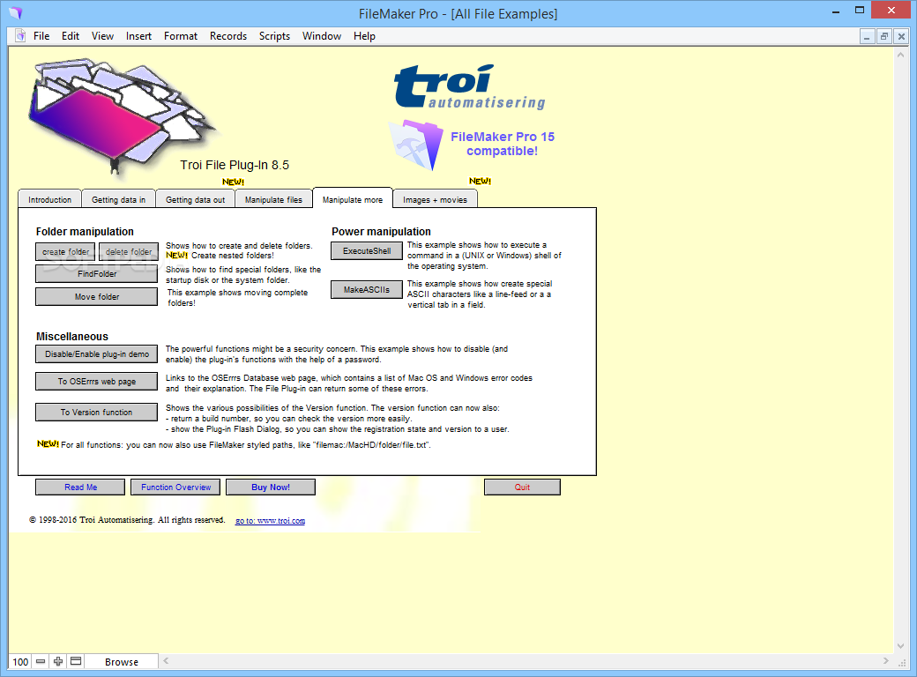Click the zoom in plus icon
917x677 pixels.
pos(58,661)
